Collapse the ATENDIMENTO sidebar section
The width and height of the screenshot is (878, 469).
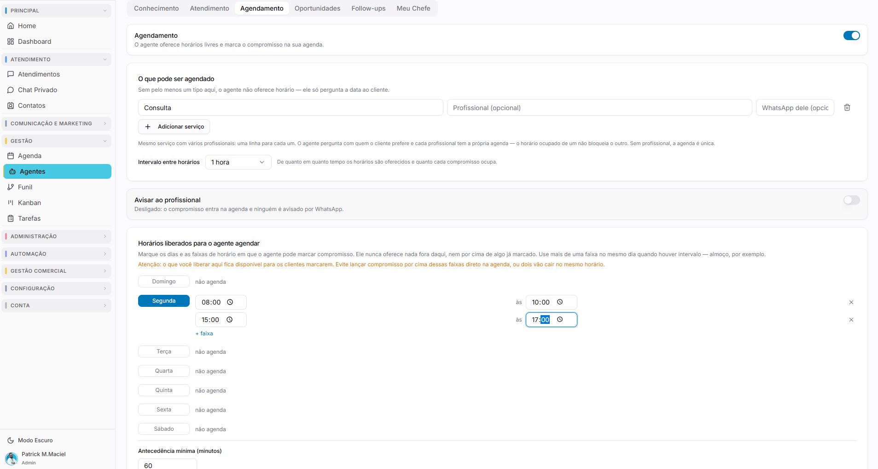pos(57,59)
